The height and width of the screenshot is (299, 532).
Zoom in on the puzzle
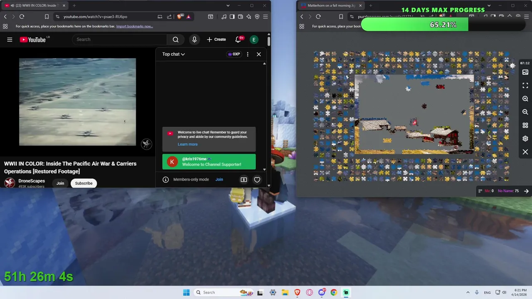pyautogui.click(x=525, y=99)
